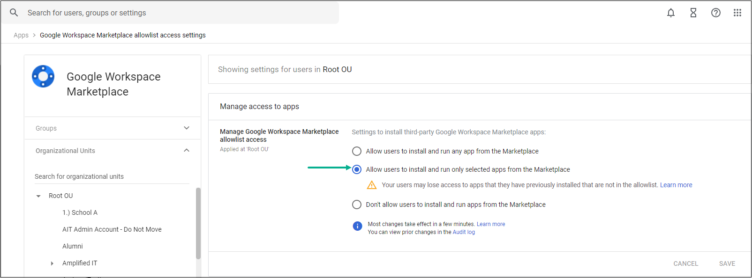Click the current breadcrumb allowlist access settings
The image size is (752, 278).
pos(123,35)
